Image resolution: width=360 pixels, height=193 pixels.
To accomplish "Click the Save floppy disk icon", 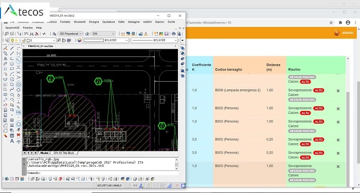I will point(167,34).
